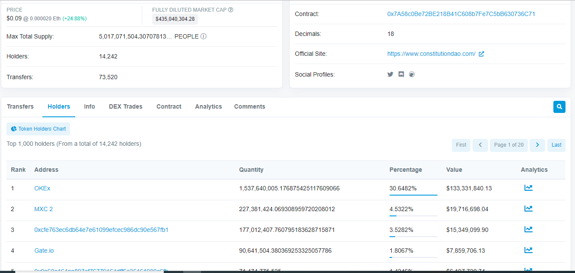Switch to the Transfers tab
The image size is (575, 273).
20,106
